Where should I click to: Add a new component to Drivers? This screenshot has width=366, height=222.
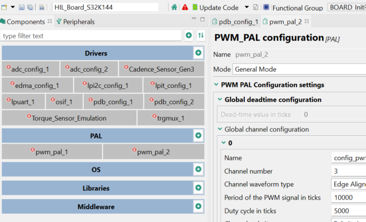[199, 53]
